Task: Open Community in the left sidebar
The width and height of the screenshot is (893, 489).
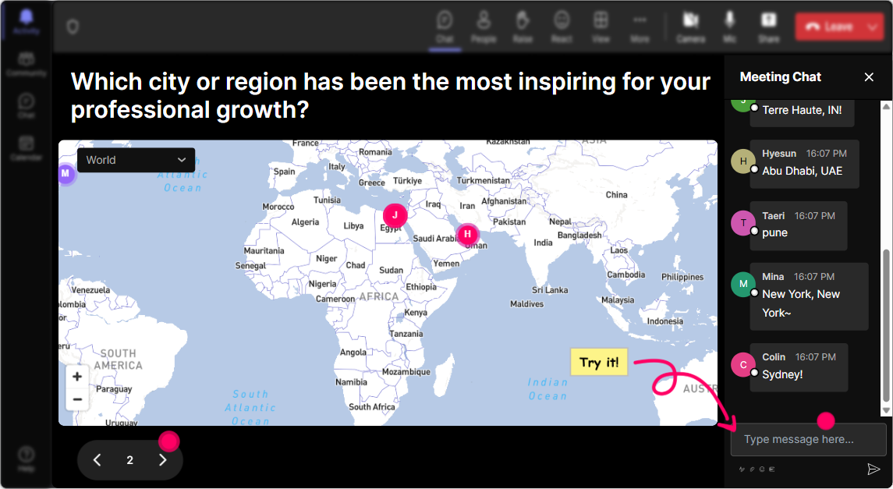Action: pyautogui.click(x=27, y=64)
